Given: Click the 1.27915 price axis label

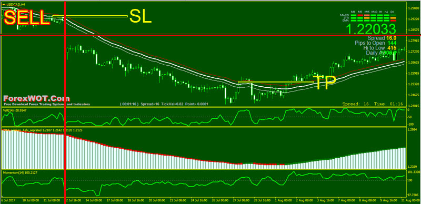Looking at the screenshot, I should coord(414,41).
